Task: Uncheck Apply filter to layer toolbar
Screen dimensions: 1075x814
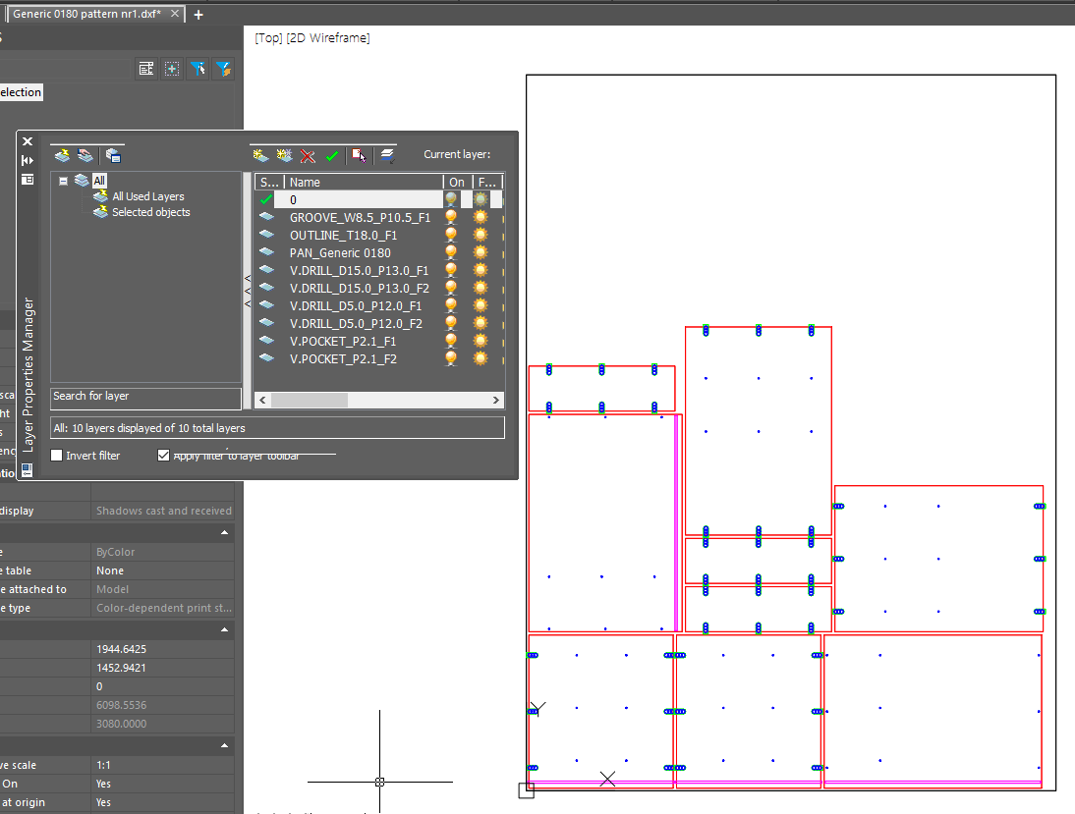Action: [163, 455]
